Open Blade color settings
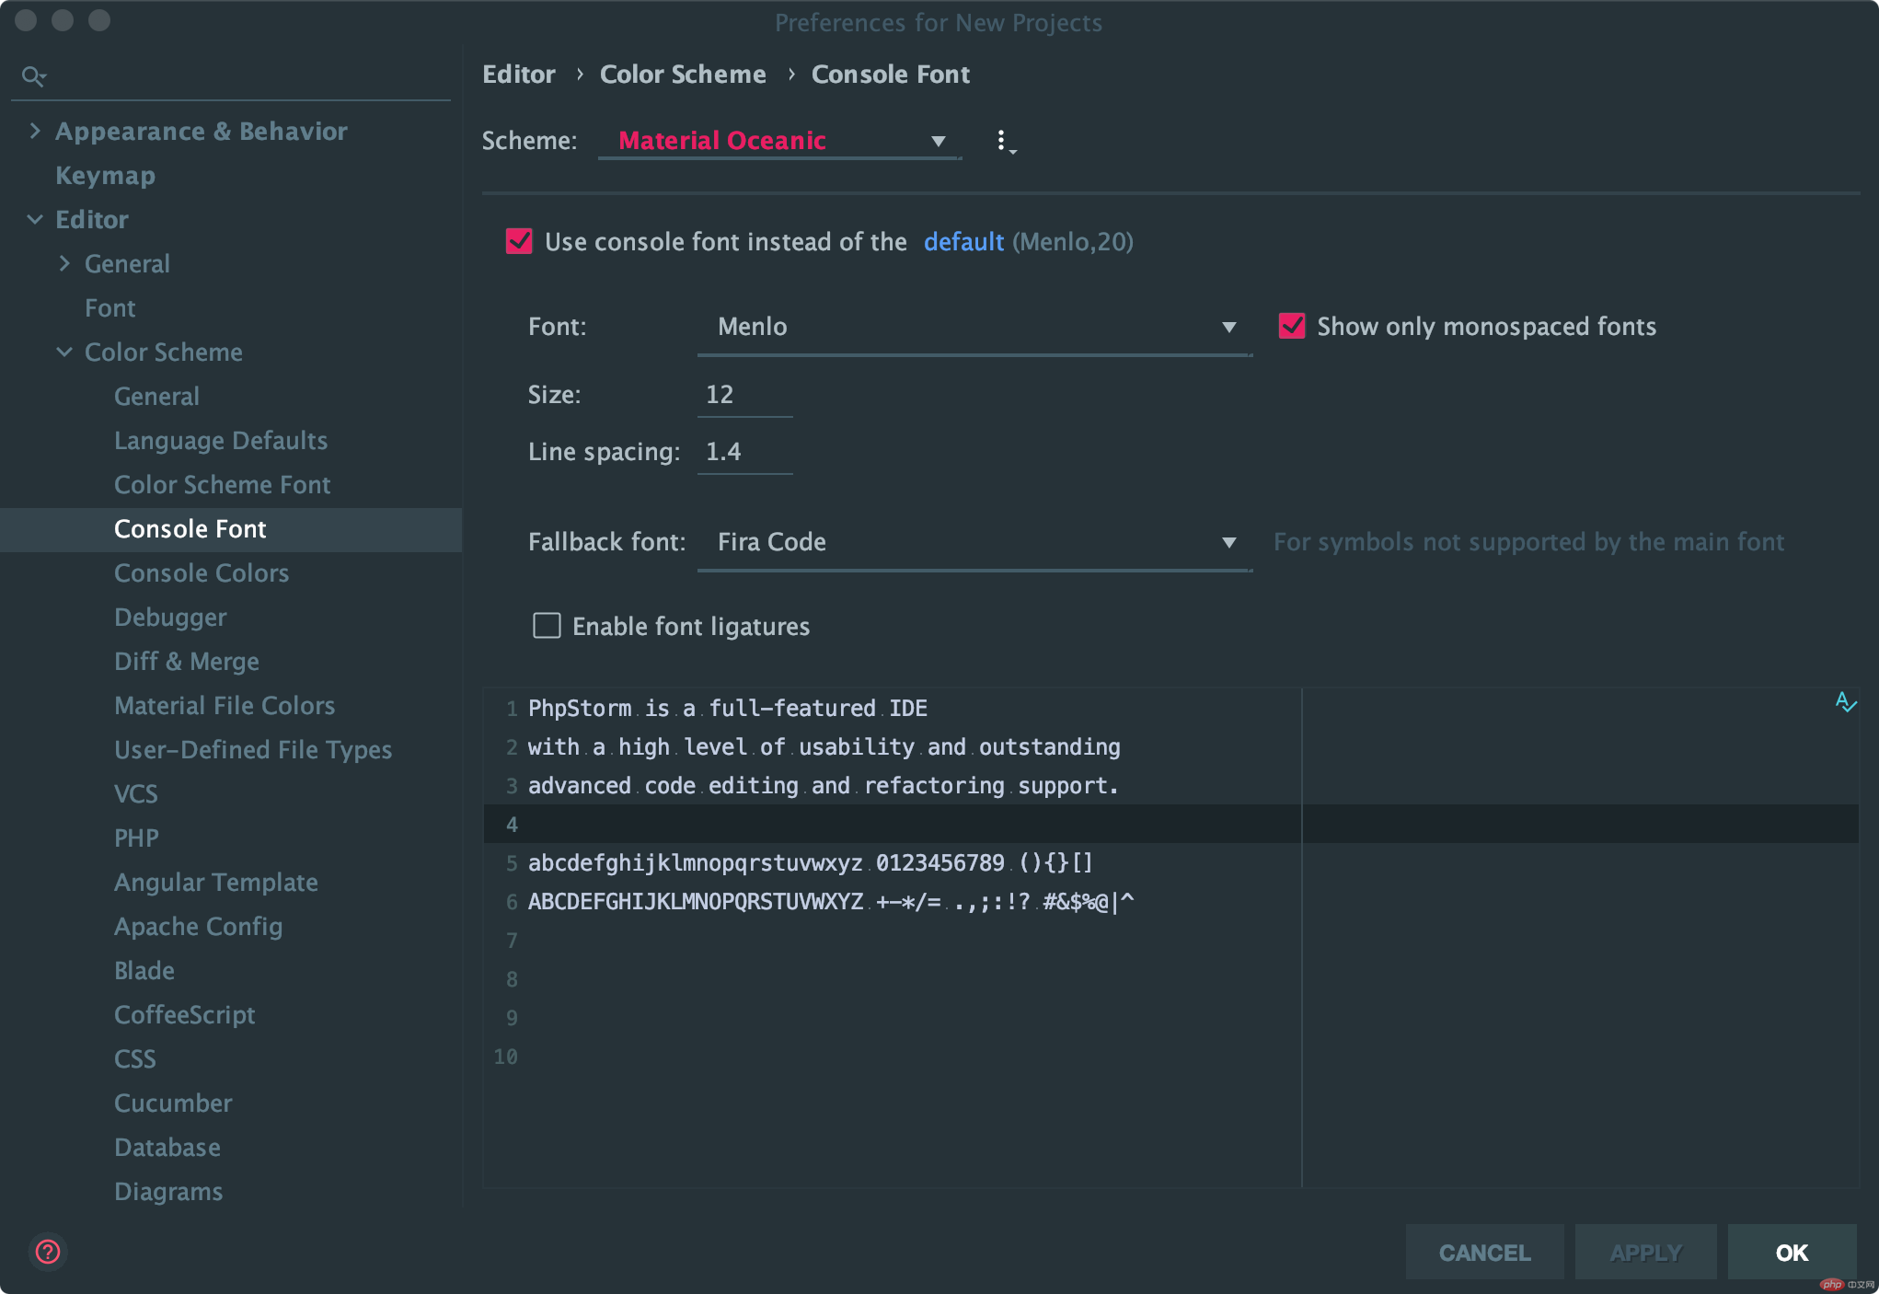The image size is (1879, 1294). tap(144, 970)
